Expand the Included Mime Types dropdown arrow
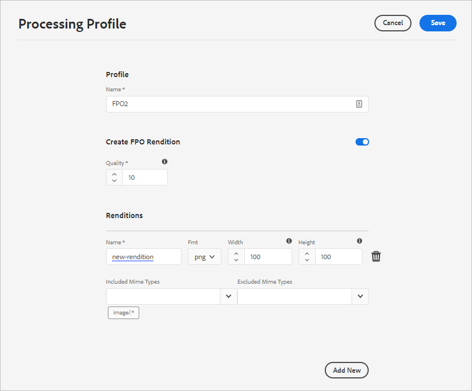 coord(228,296)
